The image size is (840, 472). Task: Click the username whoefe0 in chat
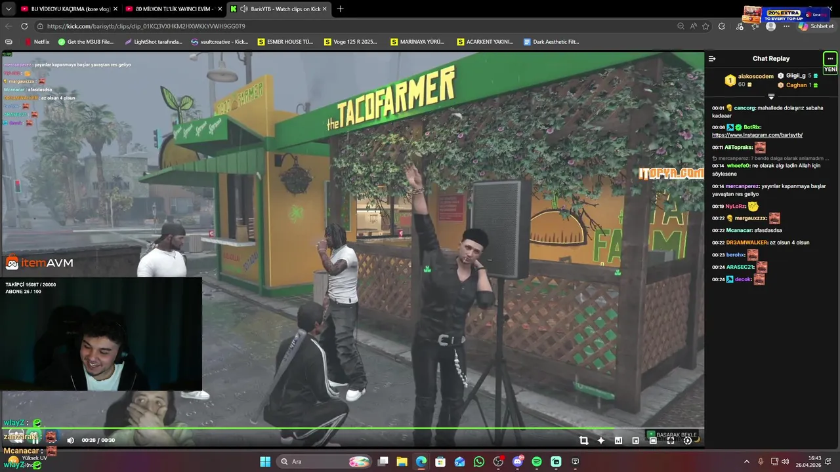(x=738, y=166)
